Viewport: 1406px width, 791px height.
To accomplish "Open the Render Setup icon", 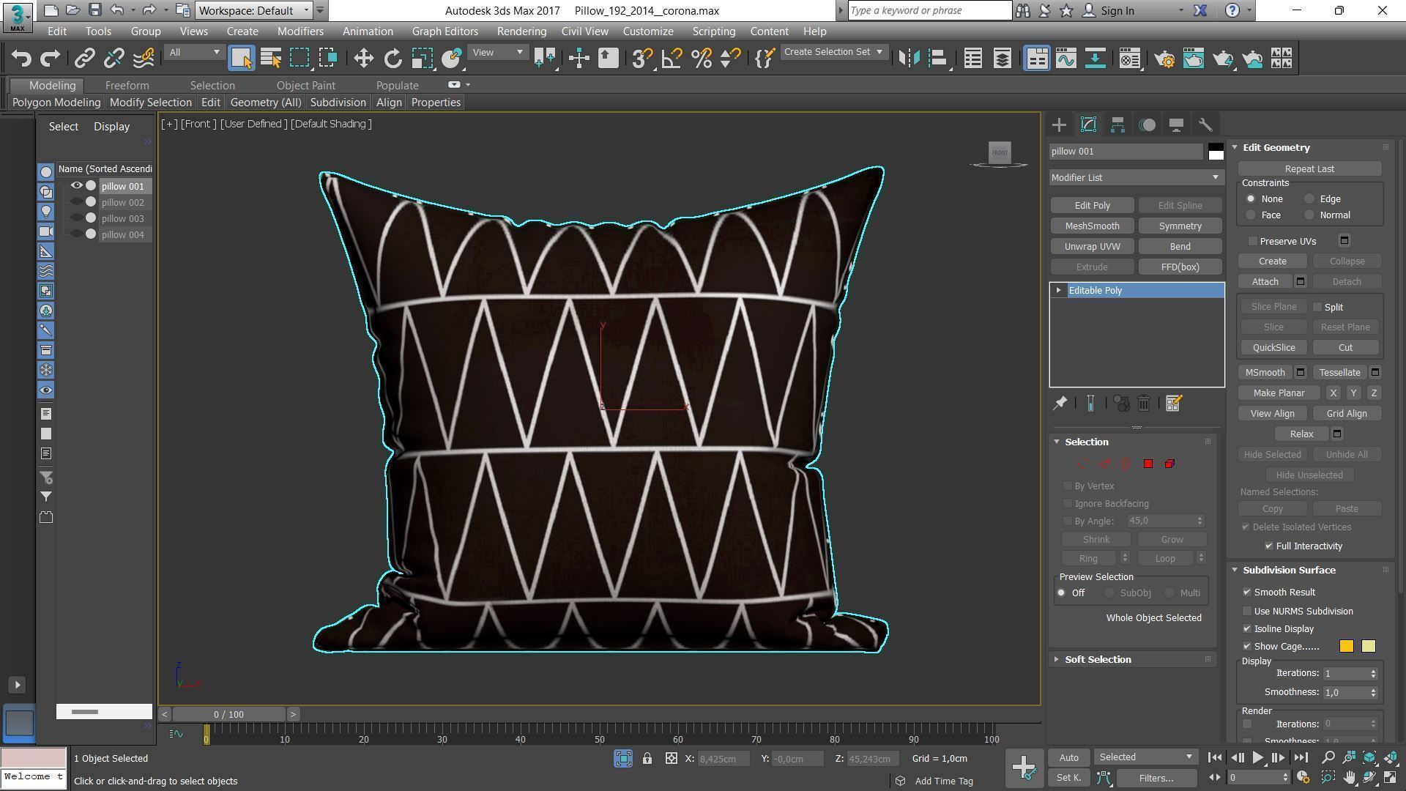I will coord(1164,58).
